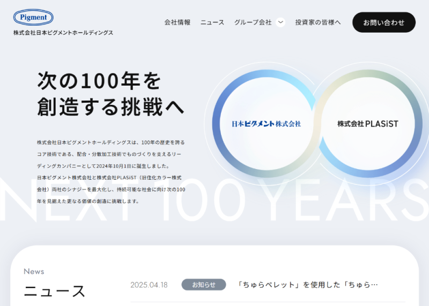Image resolution: width=429 pixels, height=306 pixels.
Task: Open the グループ会社 menu item
Action: [253, 22]
